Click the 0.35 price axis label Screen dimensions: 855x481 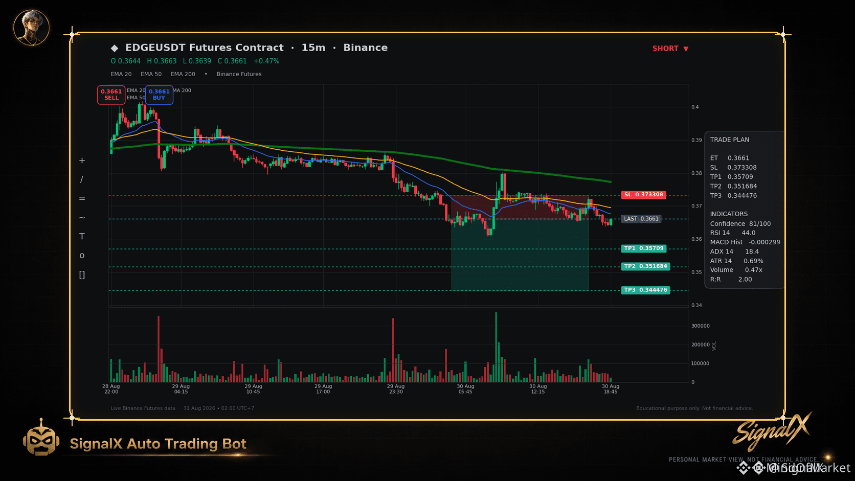(x=696, y=272)
